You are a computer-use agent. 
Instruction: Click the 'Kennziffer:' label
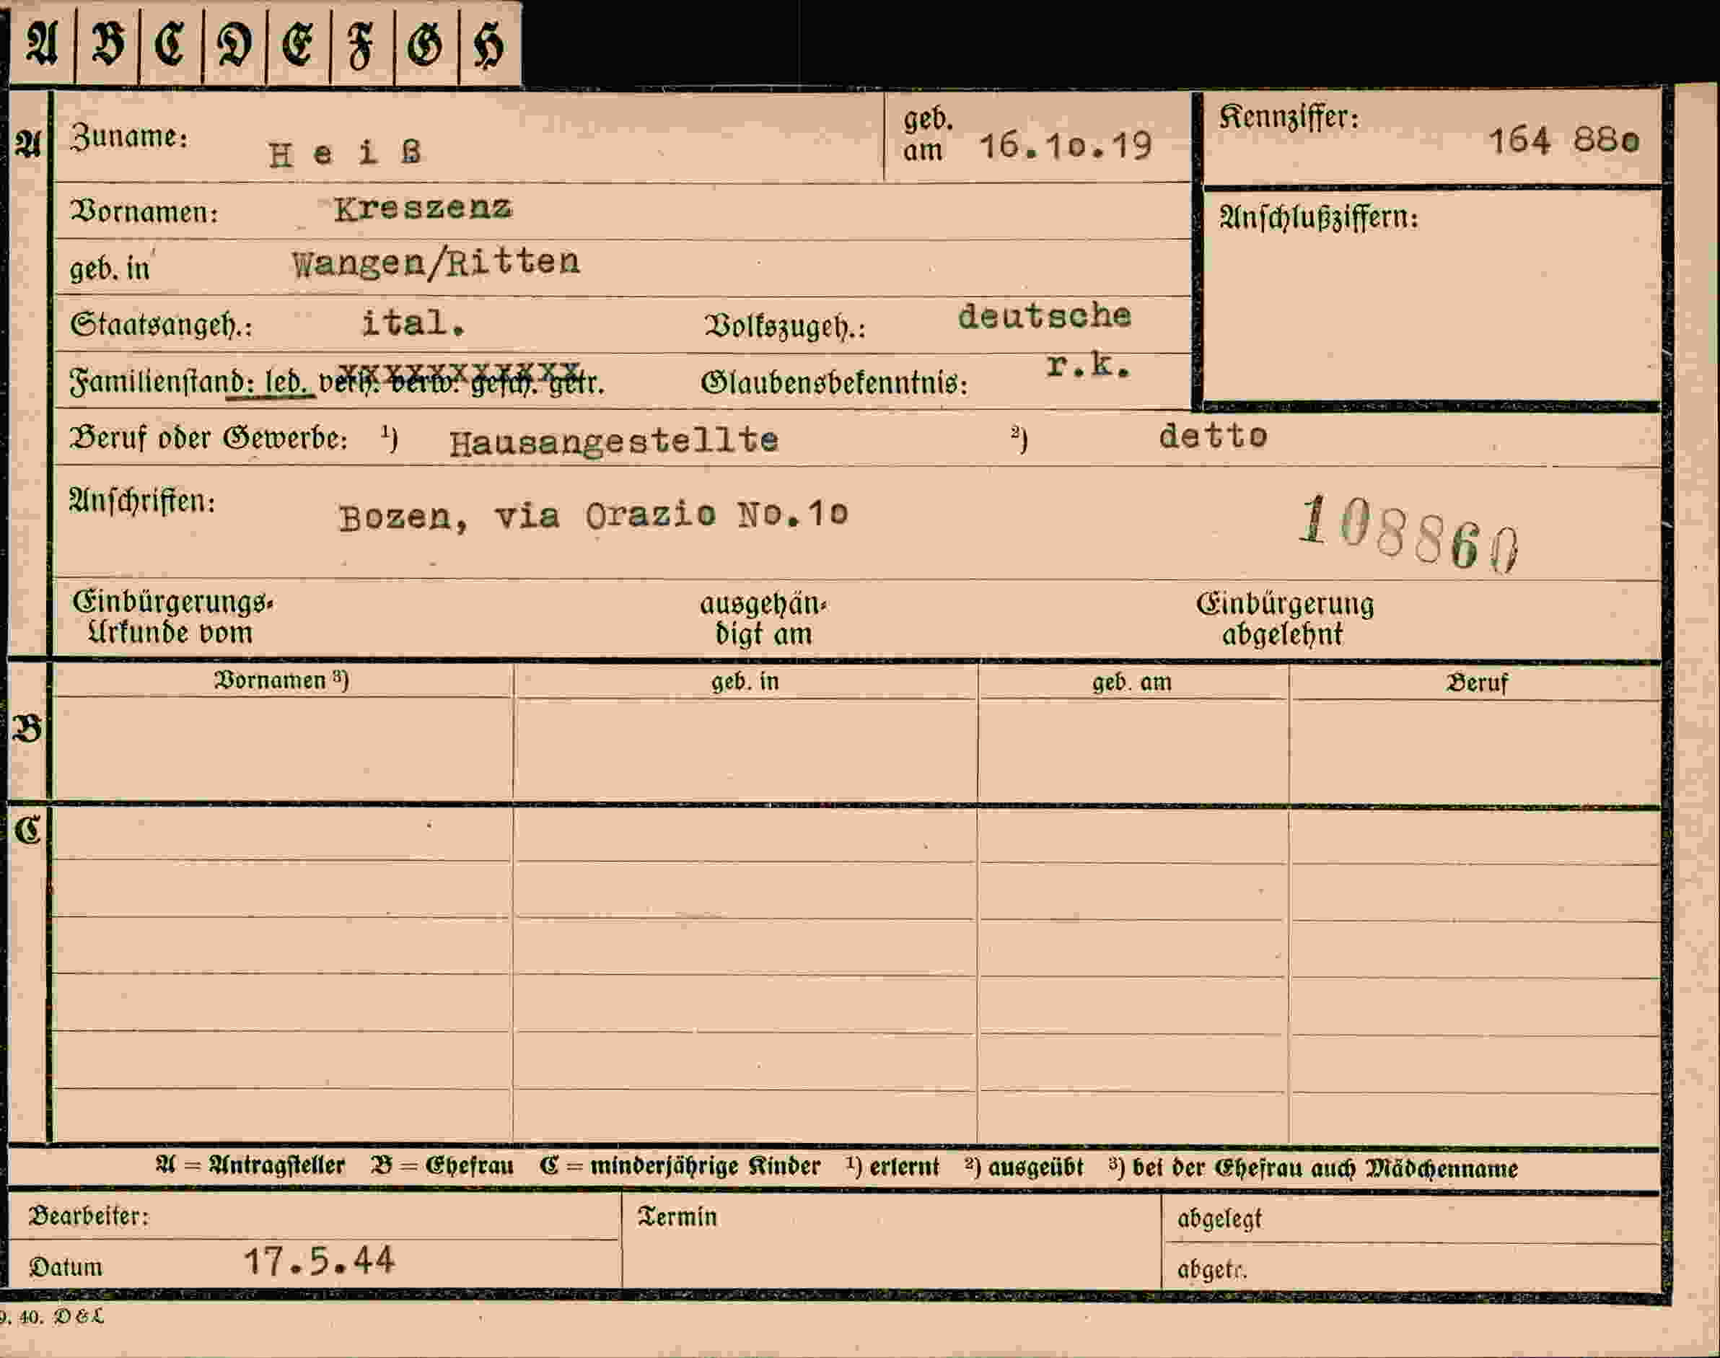pos(1289,118)
